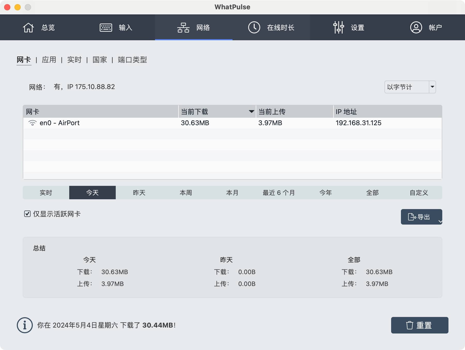Click the keyboard icon for 输入
Screen dimensions: 465x350
(106, 27)
